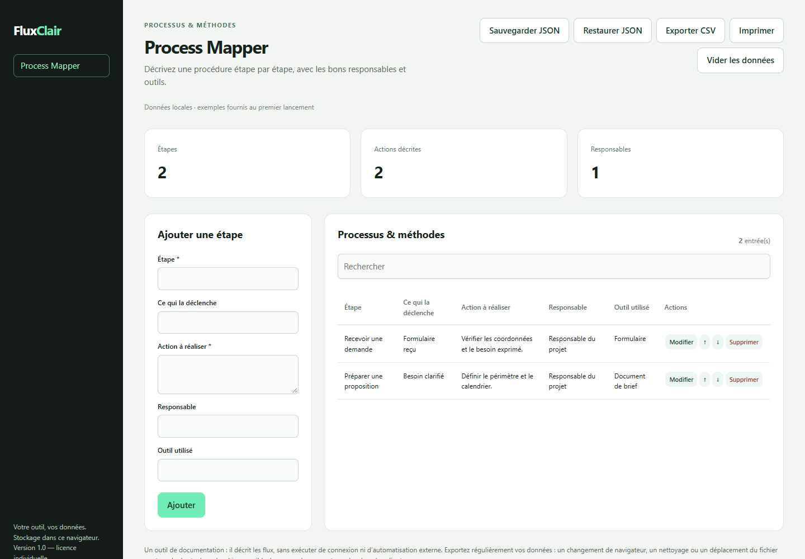Screen dimensions: 805x559
Task: Select the 'Besoin clarifié' cell
Action: click(x=425, y=381)
